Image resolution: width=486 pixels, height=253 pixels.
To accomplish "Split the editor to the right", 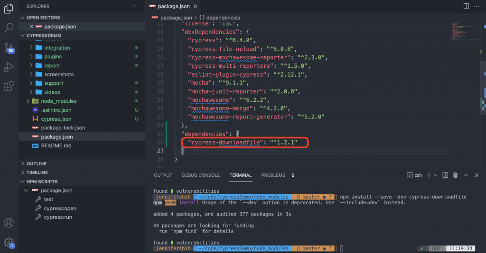I will point(466,6).
